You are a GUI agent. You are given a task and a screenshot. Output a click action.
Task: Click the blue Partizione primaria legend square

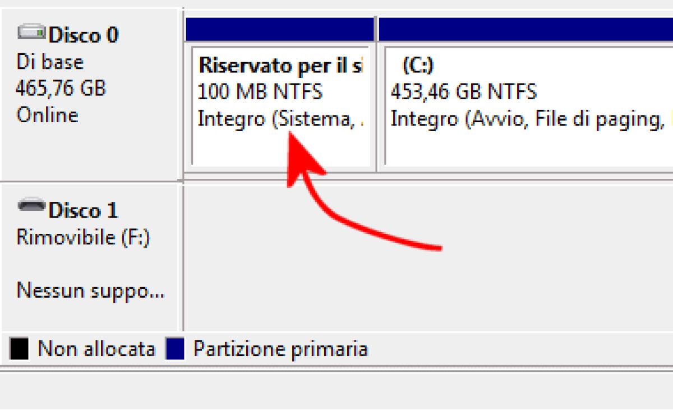point(175,348)
